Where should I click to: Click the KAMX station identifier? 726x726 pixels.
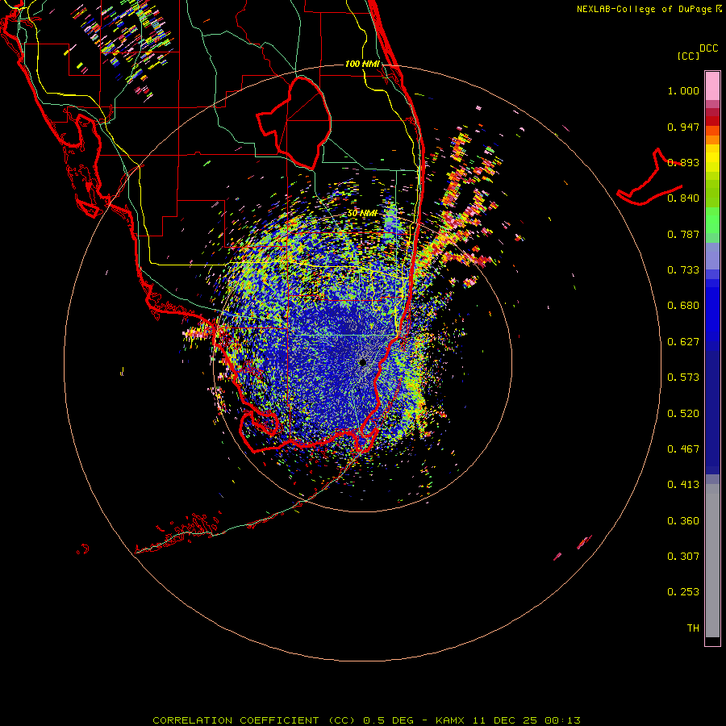pos(449,720)
